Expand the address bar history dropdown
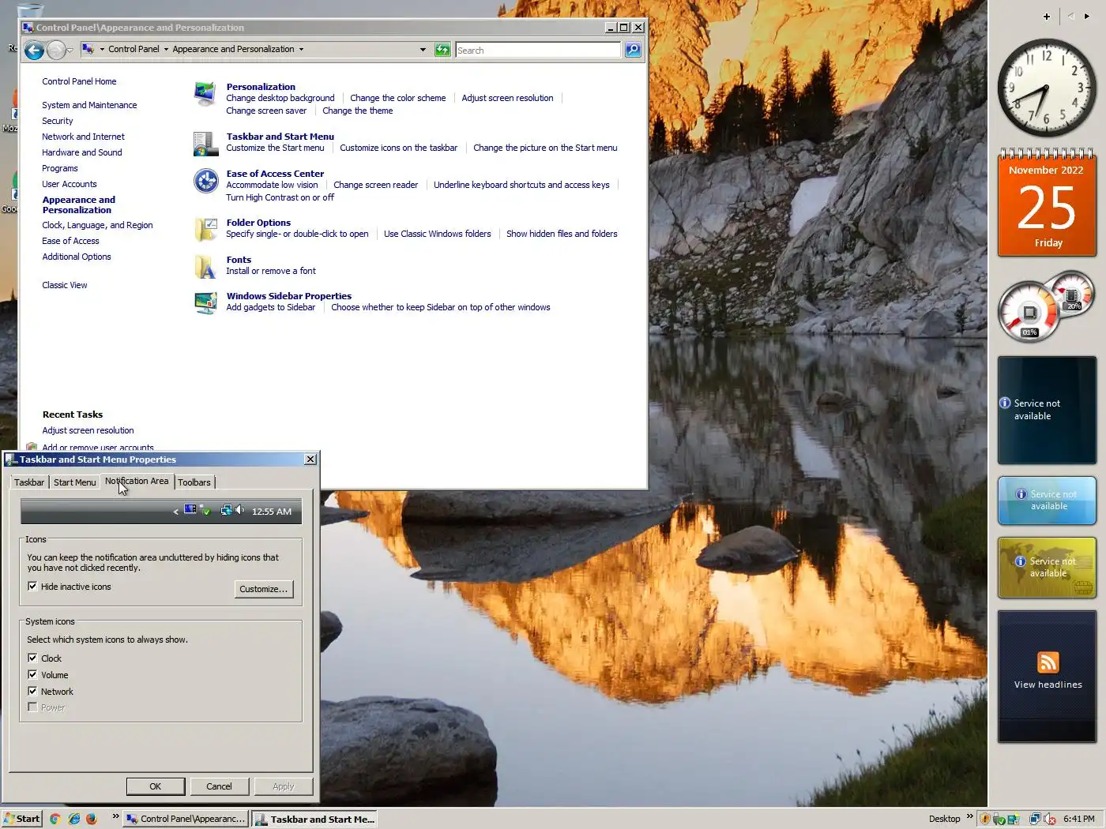Screen dimensions: 1106x829 click(x=423, y=50)
